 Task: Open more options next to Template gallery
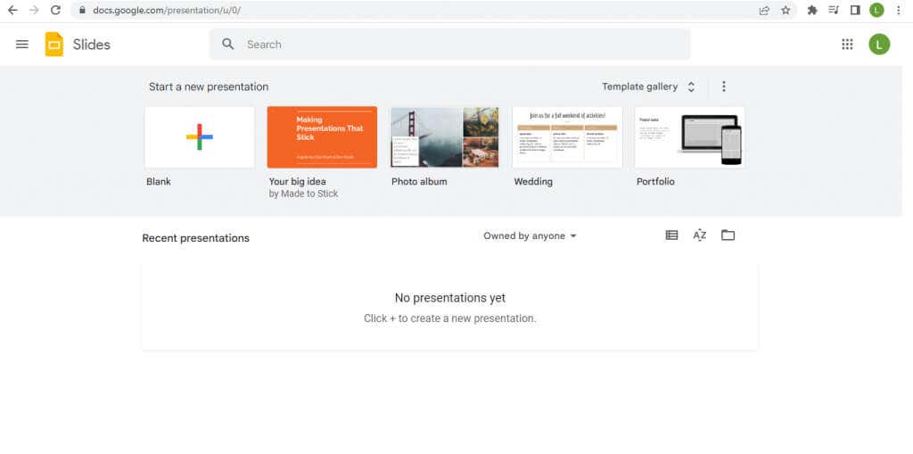[723, 87]
